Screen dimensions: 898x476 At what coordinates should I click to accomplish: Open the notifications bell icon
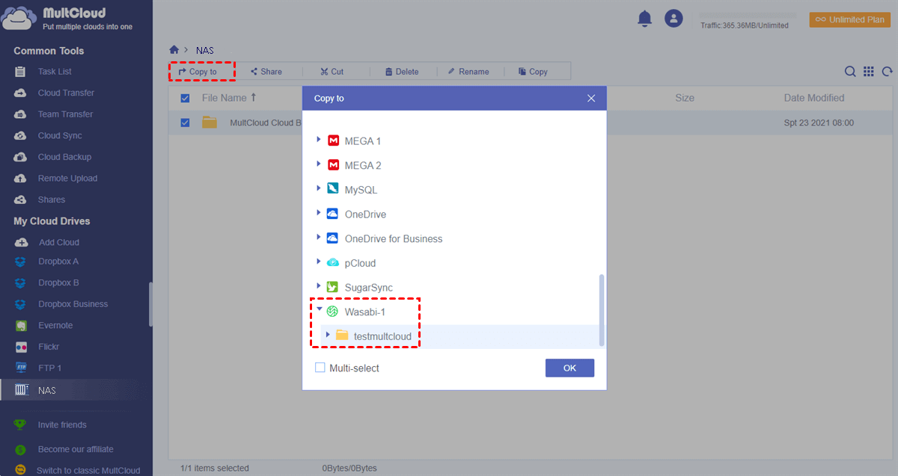tap(644, 19)
